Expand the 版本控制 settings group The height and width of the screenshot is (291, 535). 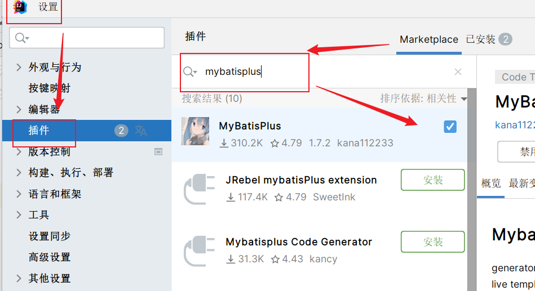[x=19, y=151]
